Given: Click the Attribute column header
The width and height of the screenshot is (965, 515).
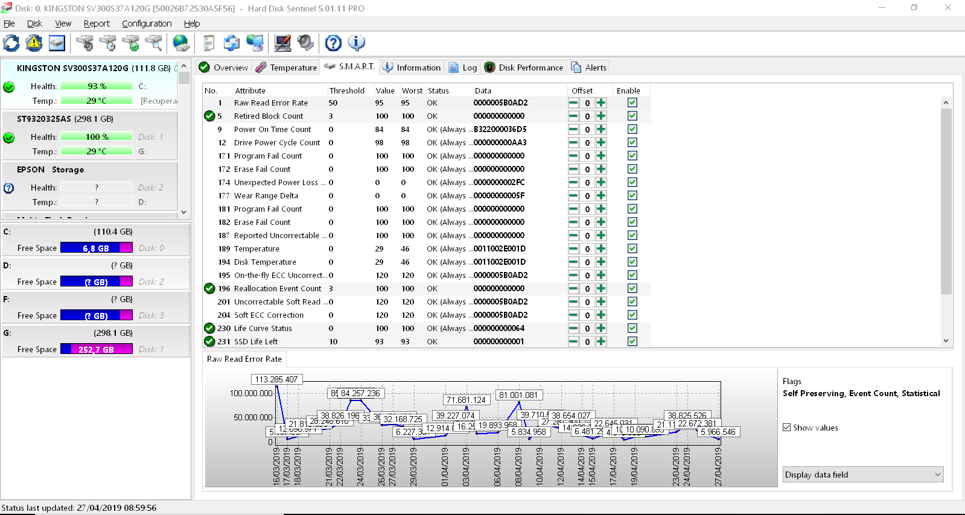Looking at the screenshot, I should (280, 90).
